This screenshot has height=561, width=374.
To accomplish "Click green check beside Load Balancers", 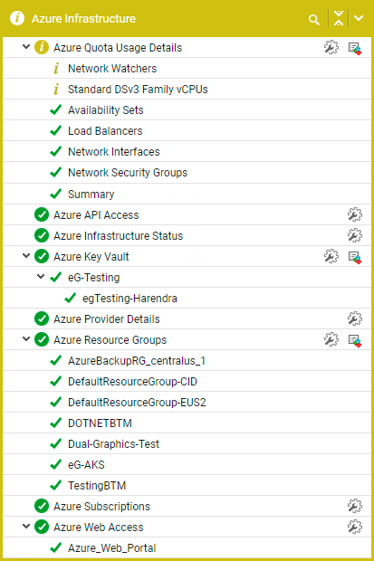I will [56, 130].
